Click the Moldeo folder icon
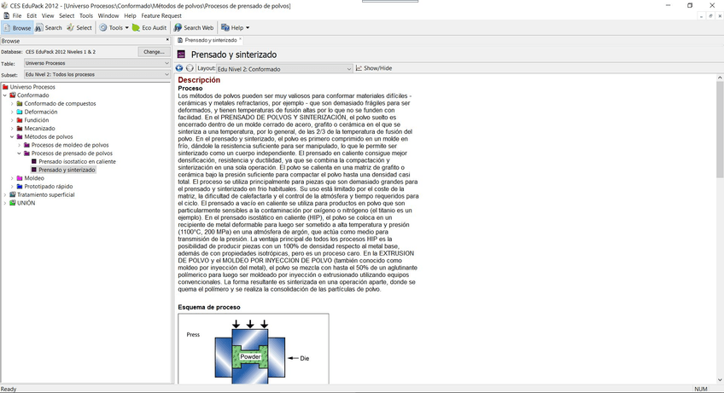The height and width of the screenshot is (393, 724). [x=20, y=178]
